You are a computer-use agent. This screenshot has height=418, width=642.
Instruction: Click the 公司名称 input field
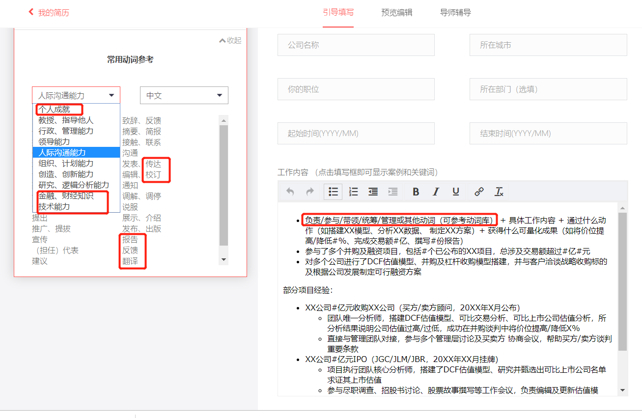click(356, 45)
